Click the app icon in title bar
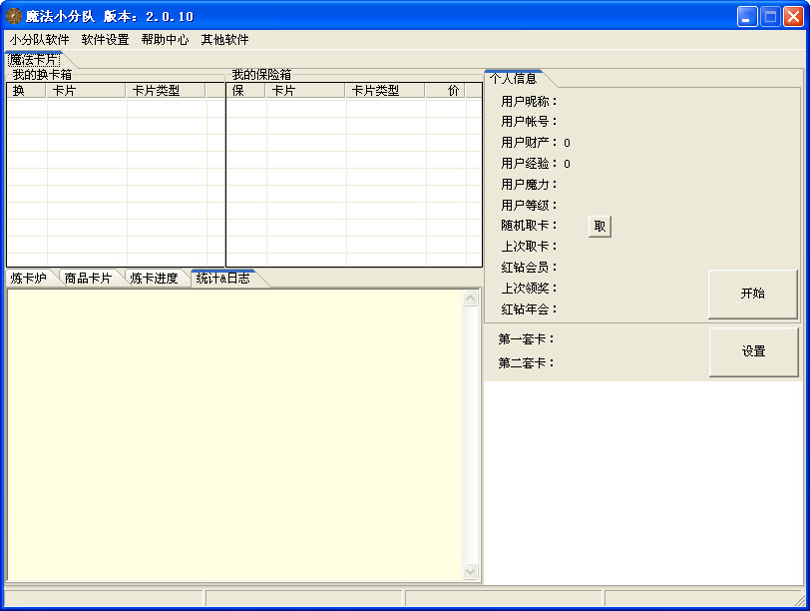 click(x=13, y=16)
